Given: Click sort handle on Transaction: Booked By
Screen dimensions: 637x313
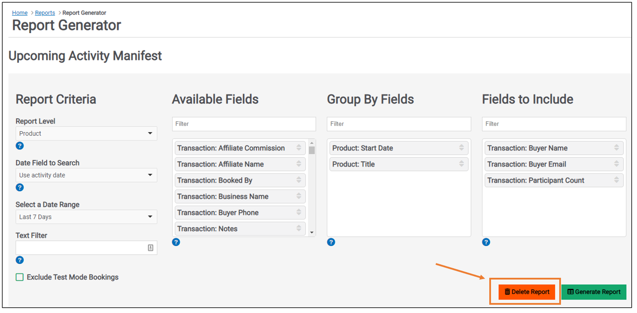Looking at the screenshot, I should coord(299,180).
